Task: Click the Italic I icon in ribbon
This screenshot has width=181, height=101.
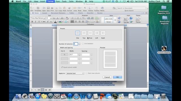Action: click(36, 22)
